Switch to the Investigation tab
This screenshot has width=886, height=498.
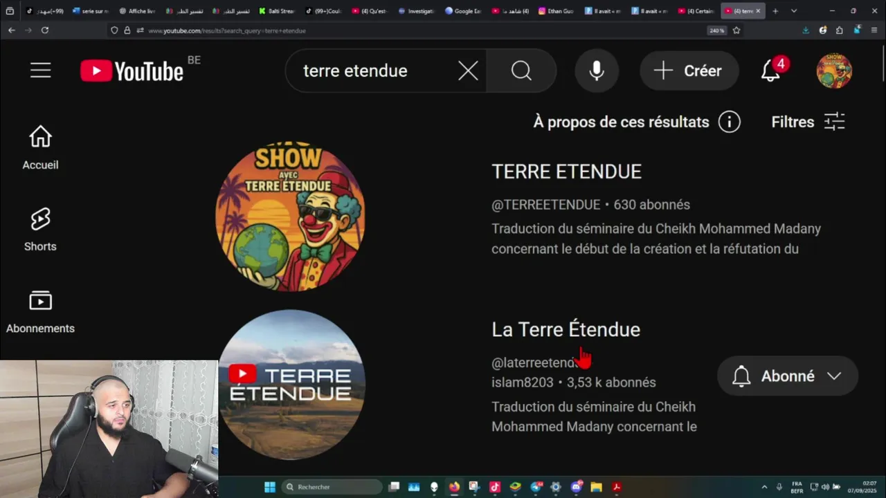pos(416,11)
